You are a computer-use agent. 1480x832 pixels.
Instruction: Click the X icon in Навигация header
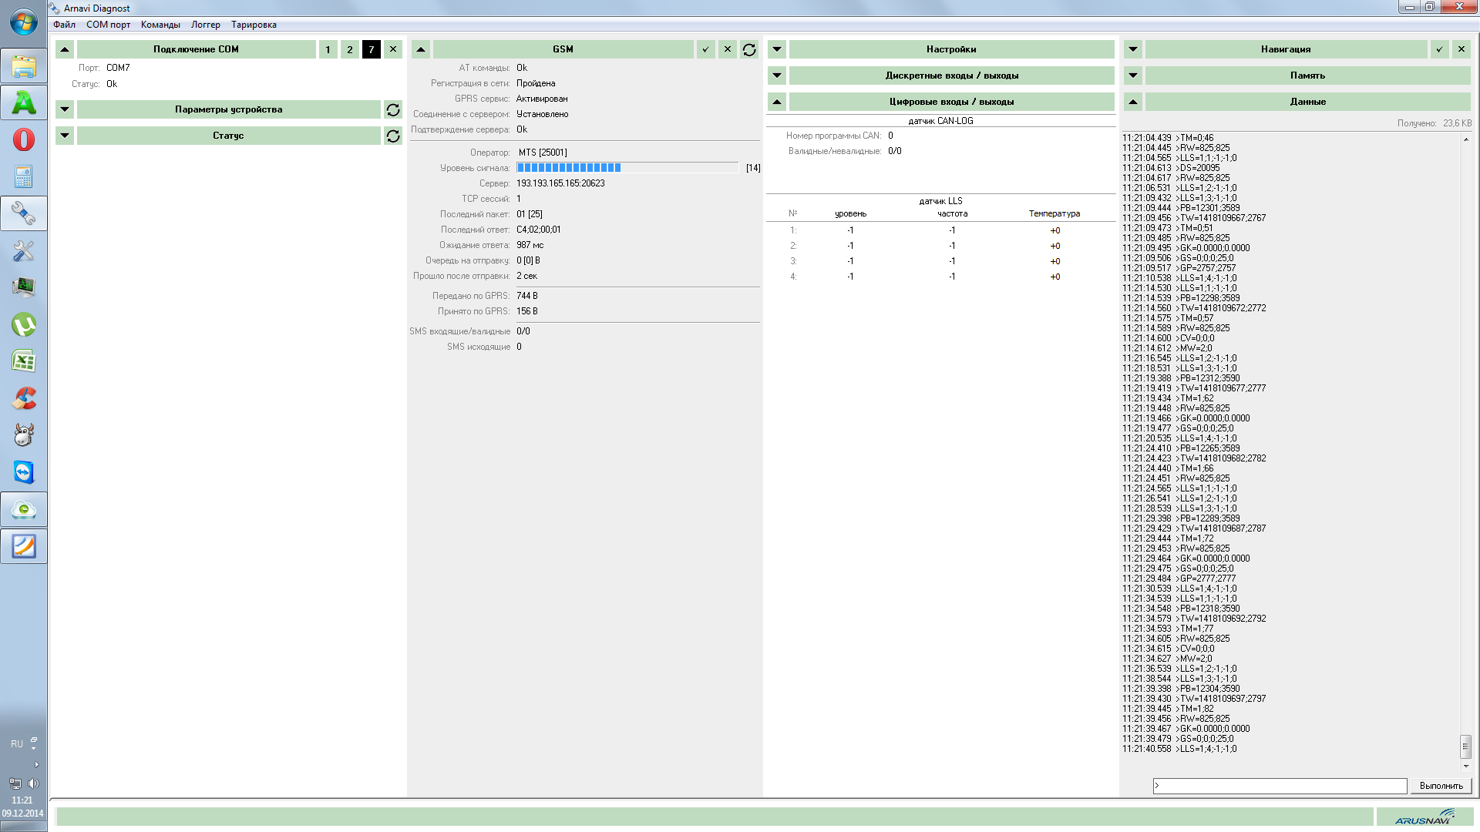[x=1461, y=49]
